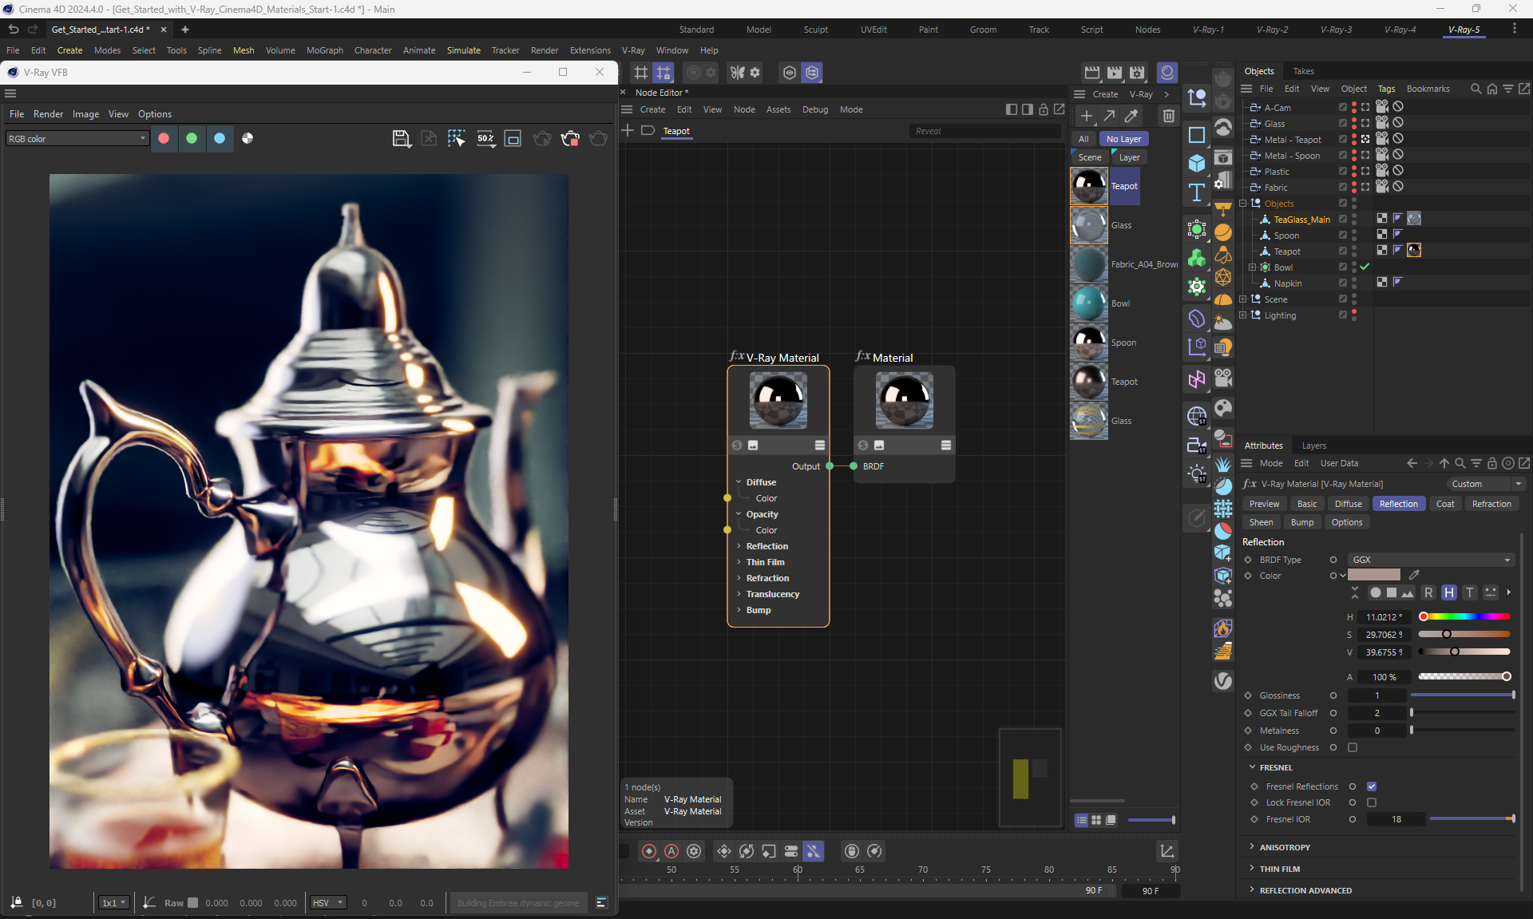Click the No Layer filter button
This screenshot has height=919, width=1533.
(x=1123, y=139)
